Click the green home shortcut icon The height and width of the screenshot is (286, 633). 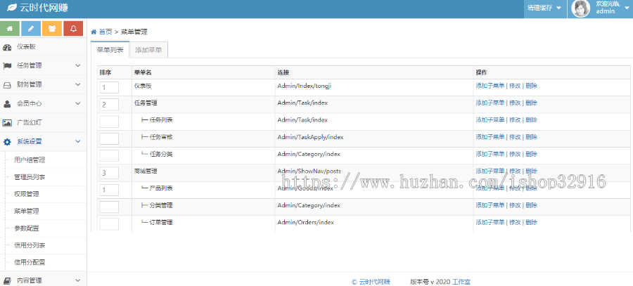coord(10,29)
